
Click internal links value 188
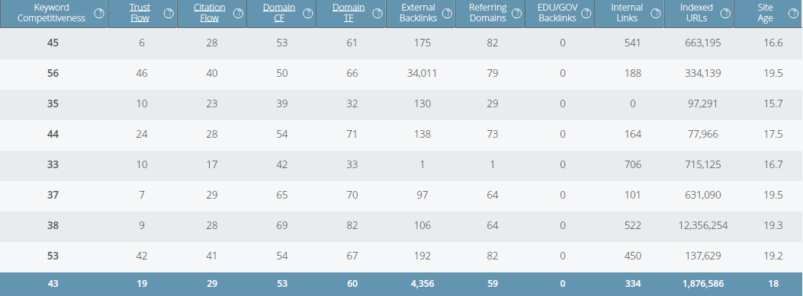point(632,73)
